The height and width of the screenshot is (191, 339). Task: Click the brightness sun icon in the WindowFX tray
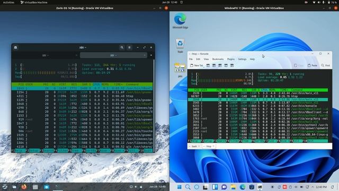click(x=272, y=187)
